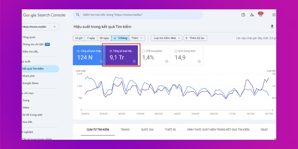298x149 pixels.
Task: Click the 19/7/25 date label on chart
Action: (x=269, y=114)
